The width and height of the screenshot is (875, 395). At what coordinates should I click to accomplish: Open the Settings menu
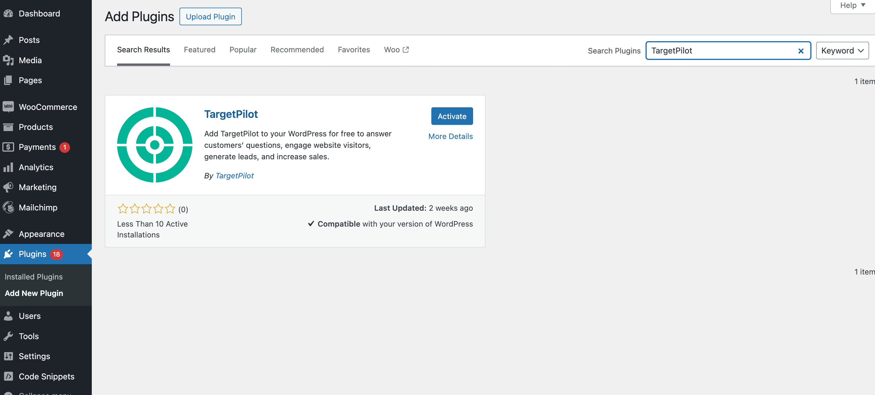click(46, 356)
